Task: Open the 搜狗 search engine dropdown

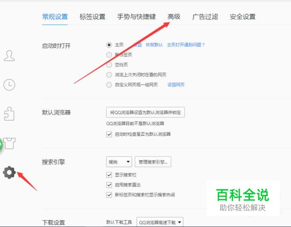Action: coord(119,162)
